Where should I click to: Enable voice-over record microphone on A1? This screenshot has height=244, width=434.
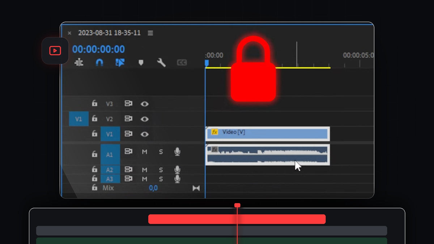(x=177, y=152)
